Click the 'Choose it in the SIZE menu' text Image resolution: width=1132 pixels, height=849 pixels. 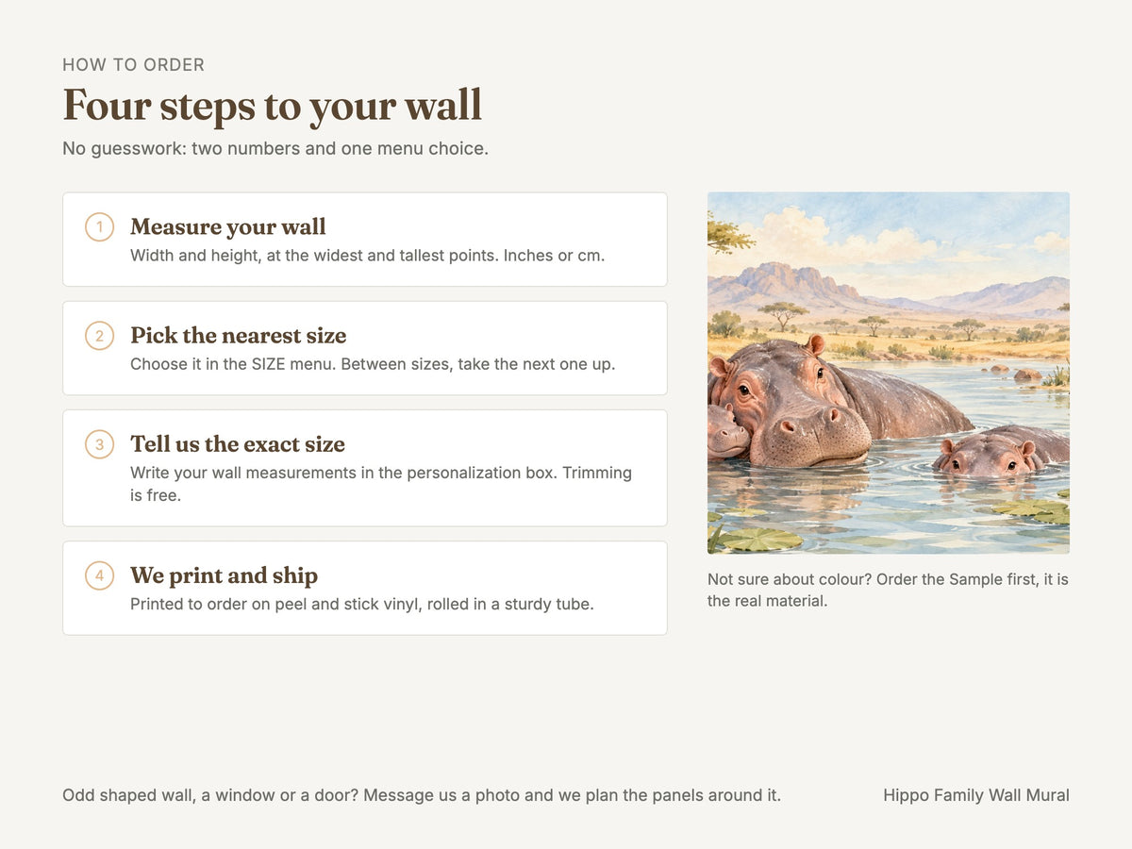[373, 364]
